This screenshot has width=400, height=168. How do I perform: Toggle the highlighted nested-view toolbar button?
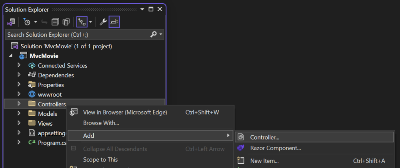(82, 22)
